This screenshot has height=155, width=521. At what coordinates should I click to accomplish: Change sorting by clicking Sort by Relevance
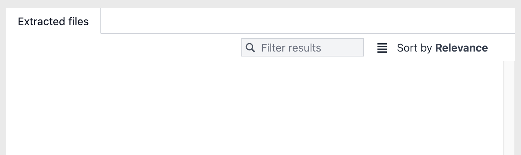point(442,48)
